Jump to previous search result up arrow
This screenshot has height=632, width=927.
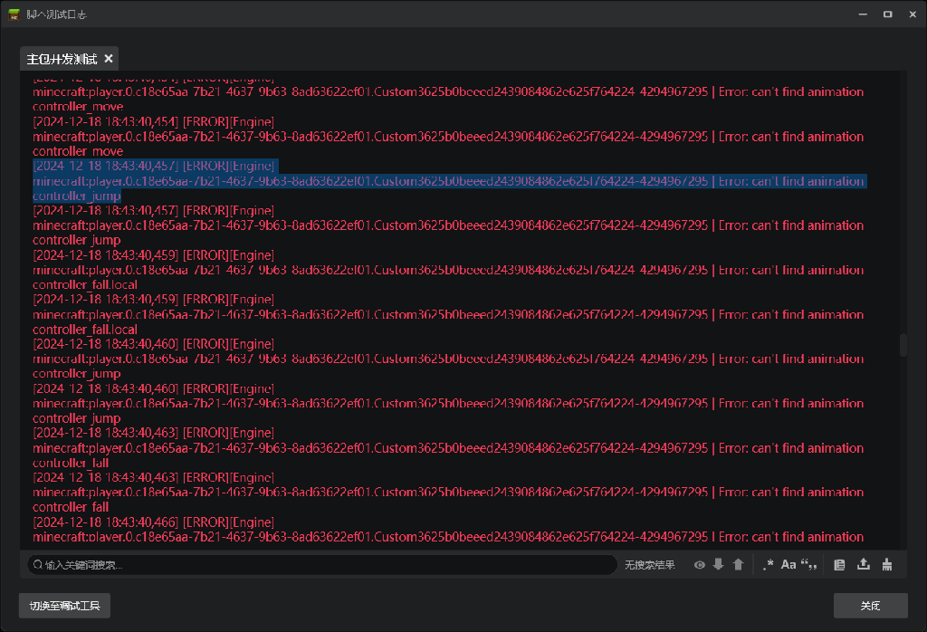pyautogui.click(x=738, y=564)
